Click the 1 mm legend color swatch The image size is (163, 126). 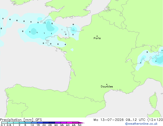tap(16, 123)
